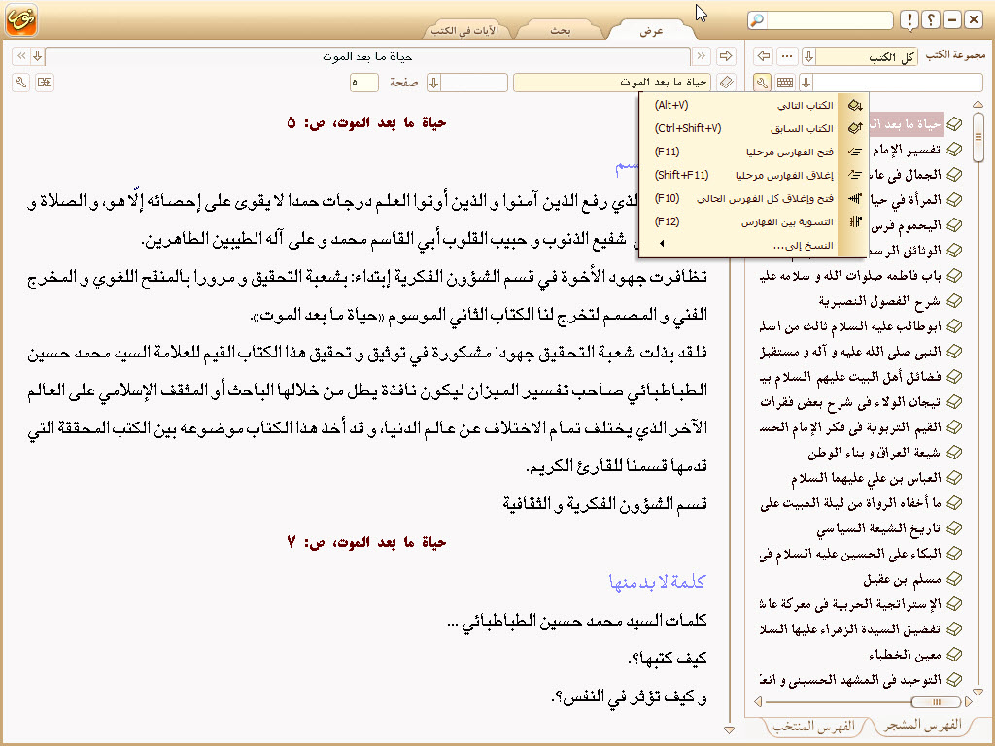Click the book icon of حياة ما بعد الموت in the list

(x=954, y=123)
